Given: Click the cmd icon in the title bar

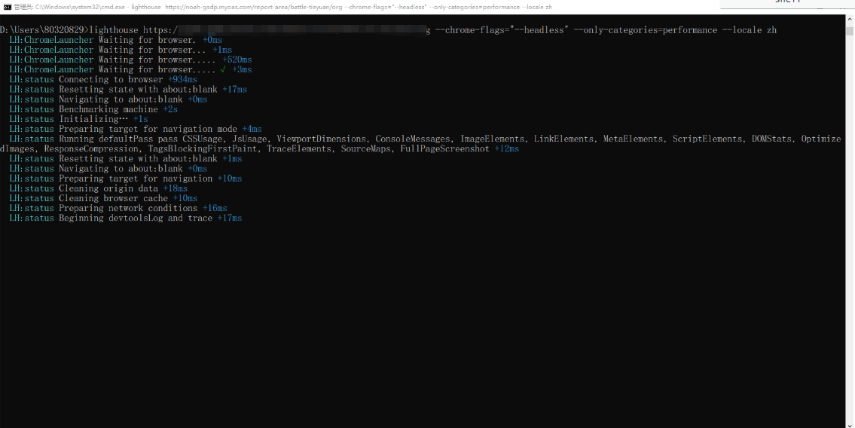Looking at the screenshot, I should [x=7, y=7].
